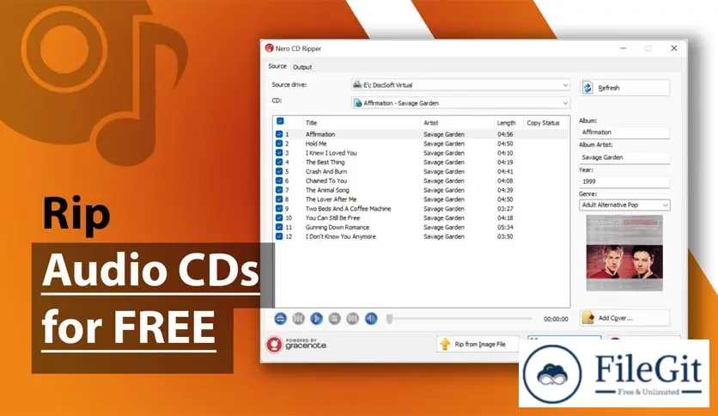Select the track title Chained To You
The width and height of the screenshot is (718, 416).
click(326, 180)
